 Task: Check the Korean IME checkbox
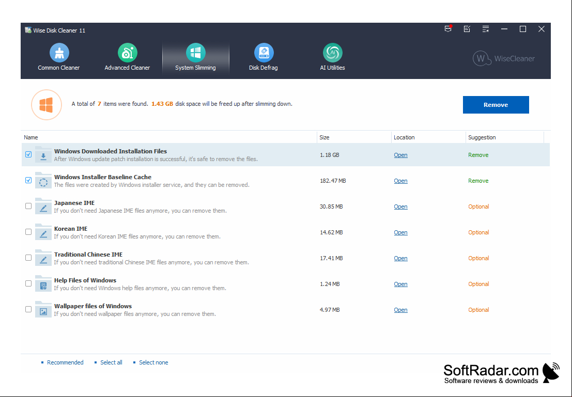click(x=28, y=232)
